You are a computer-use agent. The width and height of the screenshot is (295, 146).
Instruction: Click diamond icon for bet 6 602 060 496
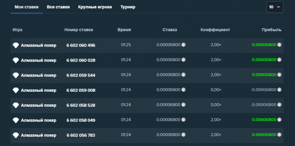pyautogui.click(x=16, y=45)
